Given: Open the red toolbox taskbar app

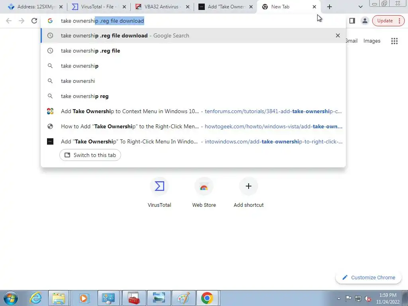Looking at the screenshot, I should pyautogui.click(x=134, y=298).
